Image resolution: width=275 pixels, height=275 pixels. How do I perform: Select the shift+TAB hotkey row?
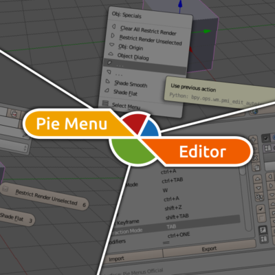pos(177,217)
